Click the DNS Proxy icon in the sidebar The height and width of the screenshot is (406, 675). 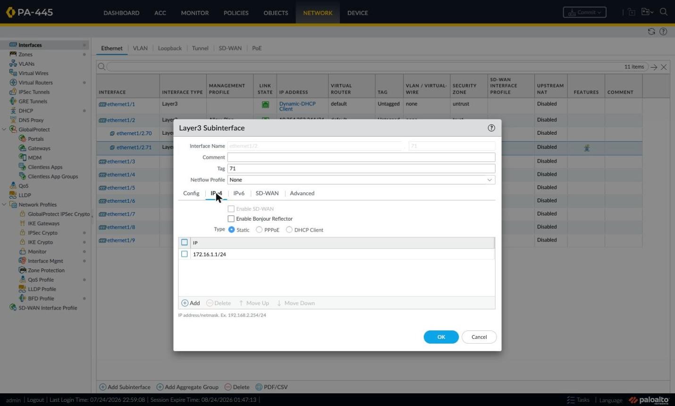point(13,120)
